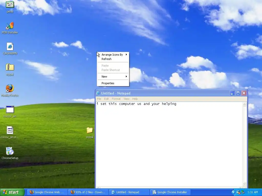Open the New submenu in context menu
This screenshot has width=262, height=196.
tap(113, 77)
